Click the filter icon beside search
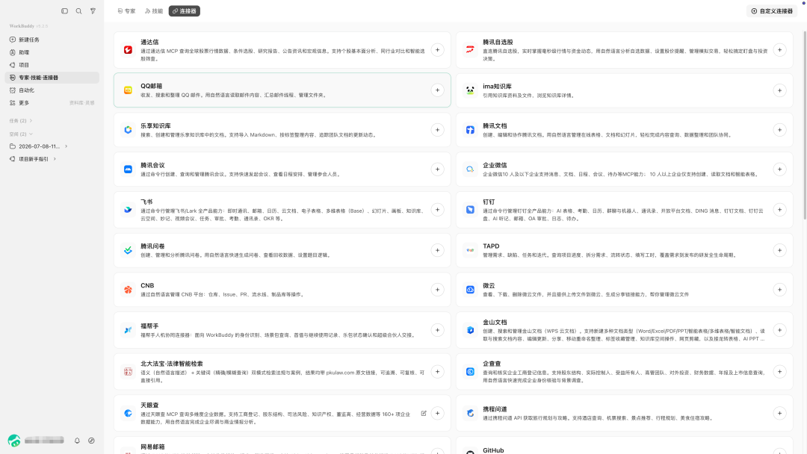807x454 pixels. tap(93, 10)
